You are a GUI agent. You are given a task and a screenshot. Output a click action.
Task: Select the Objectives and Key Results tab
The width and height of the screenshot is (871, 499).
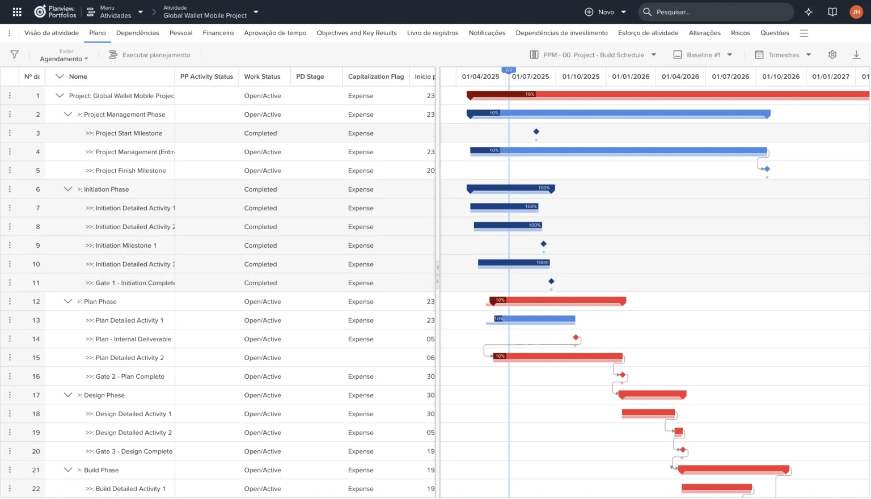coord(357,33)
